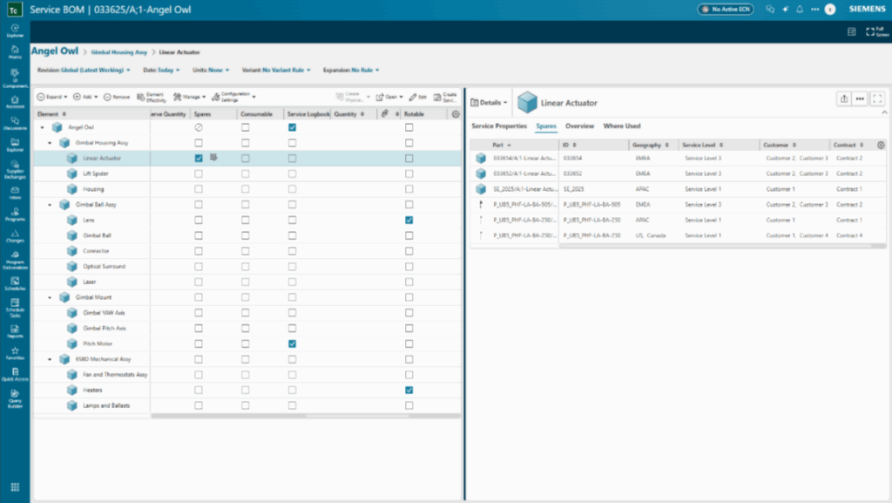Uncheck the Rotable checkbox for Lens
Image resolution: width=892 pixels, height=503 pixels.
pos(409,221)
